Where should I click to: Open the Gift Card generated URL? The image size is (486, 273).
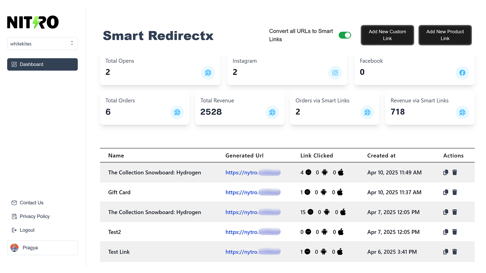coord(252,192)
